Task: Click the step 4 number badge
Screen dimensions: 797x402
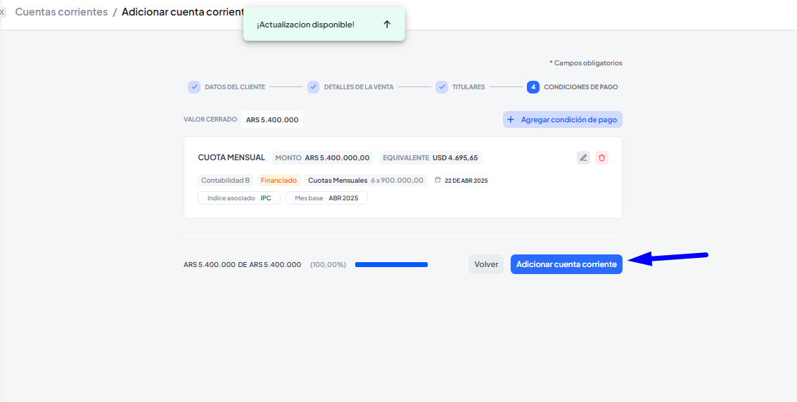Action: click(x=533, y=87)
